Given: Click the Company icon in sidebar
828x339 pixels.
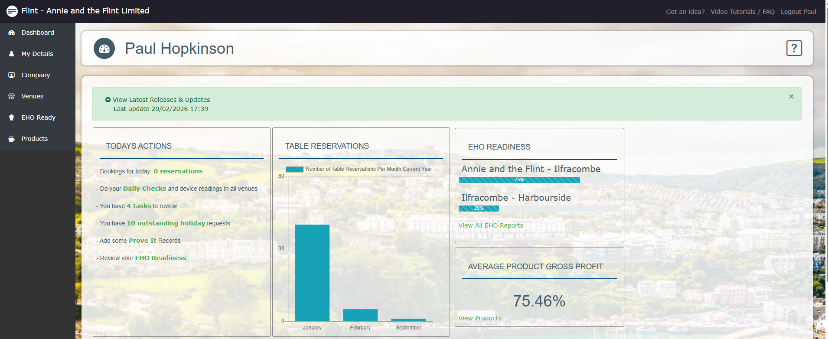Looking at the screenshot, I should click(x=12, y=75).
